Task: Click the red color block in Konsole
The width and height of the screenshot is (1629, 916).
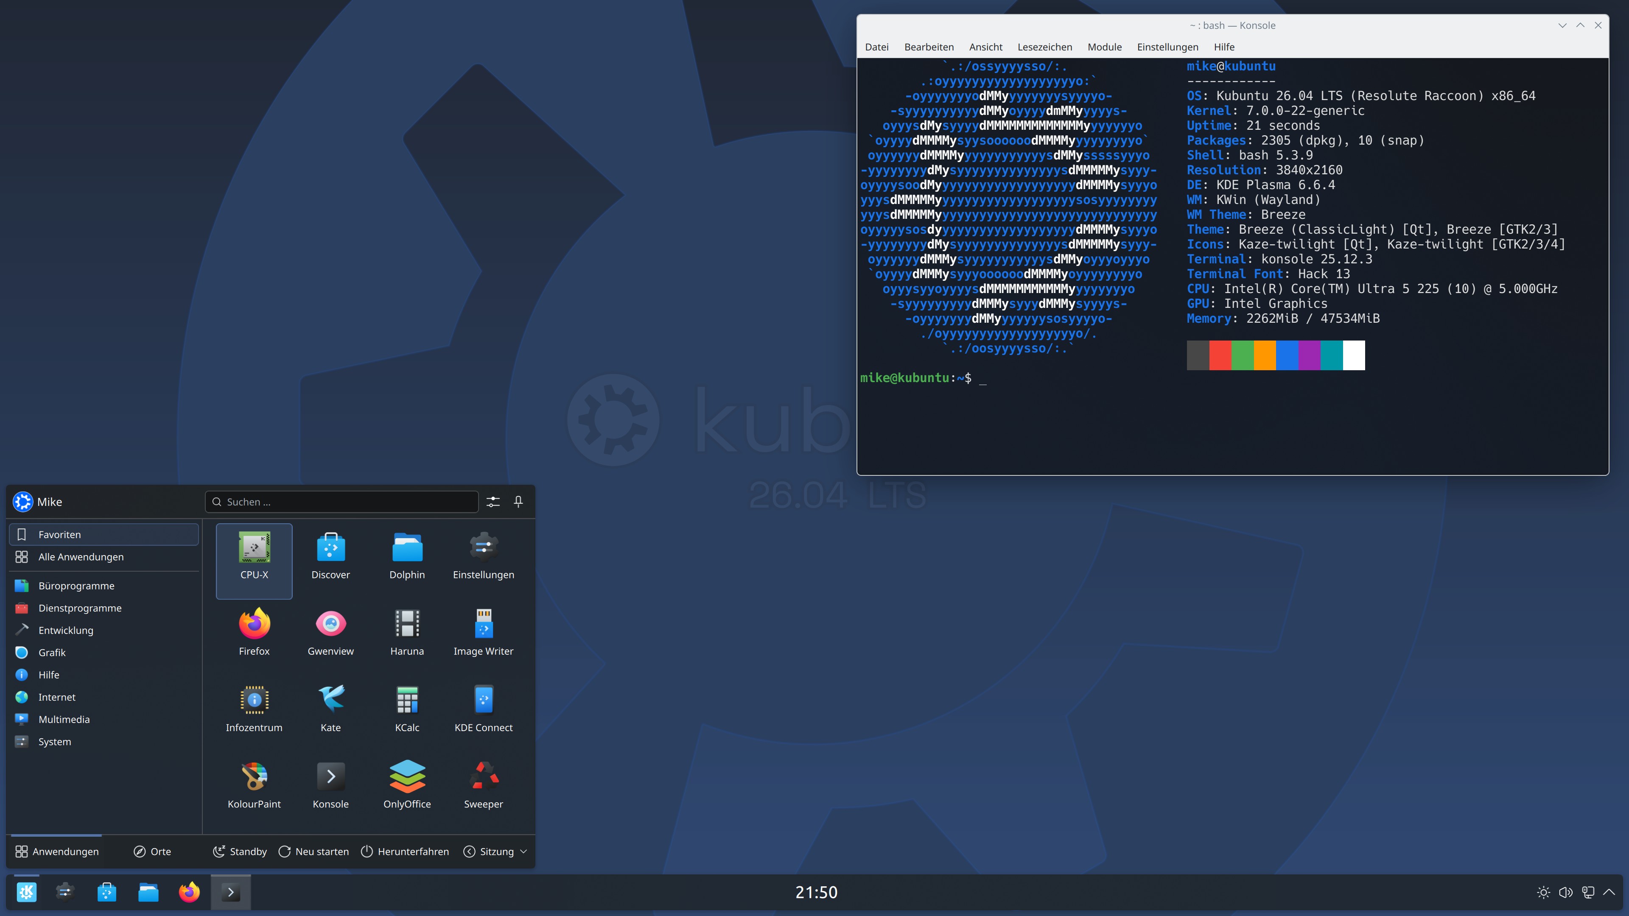Action: [1220, 355]
